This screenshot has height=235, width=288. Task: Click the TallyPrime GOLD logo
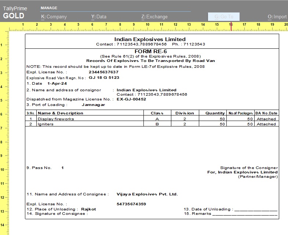14,13
